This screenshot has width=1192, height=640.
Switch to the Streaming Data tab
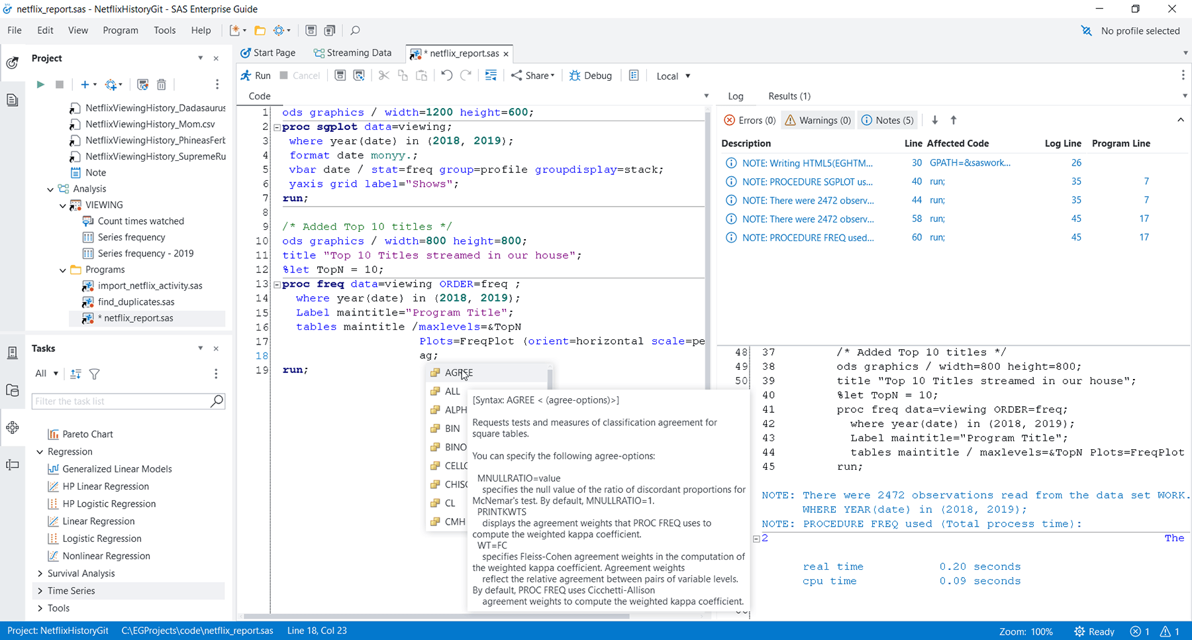(x=353, y=53)
